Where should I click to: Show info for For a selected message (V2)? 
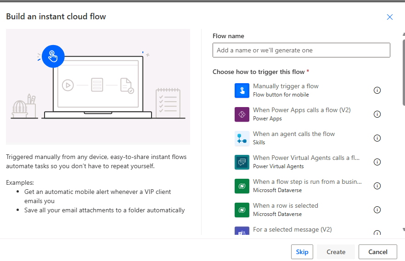pyautogui.click(x=377, y=233)
